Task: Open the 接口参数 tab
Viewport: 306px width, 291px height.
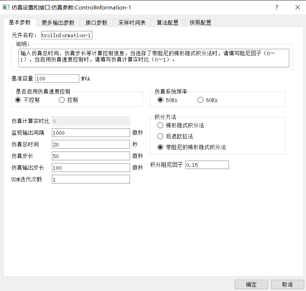Action: (x=96, y=23)
